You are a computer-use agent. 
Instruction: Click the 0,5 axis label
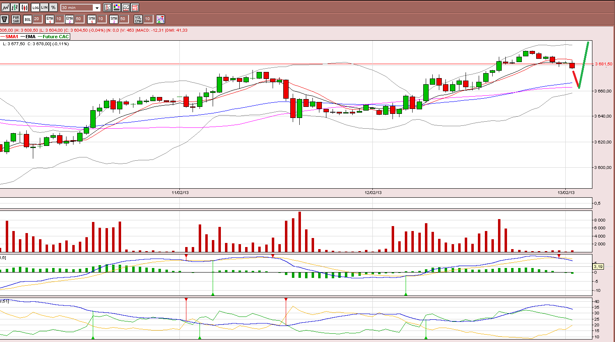pyautogui.click(x=597, y=203)
